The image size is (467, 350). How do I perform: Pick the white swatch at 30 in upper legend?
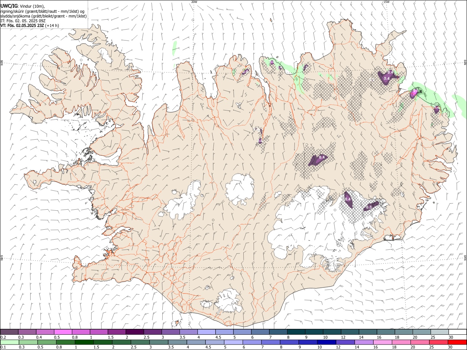coord(458,332)
